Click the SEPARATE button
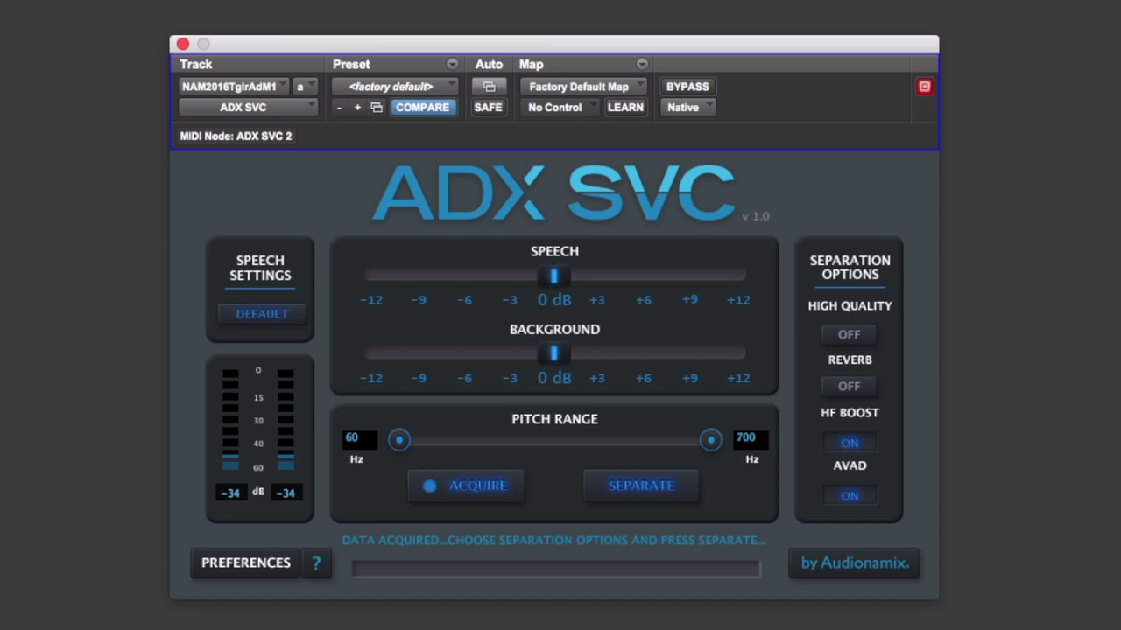This screenshot has height=630, width=1121. [641, 486]
